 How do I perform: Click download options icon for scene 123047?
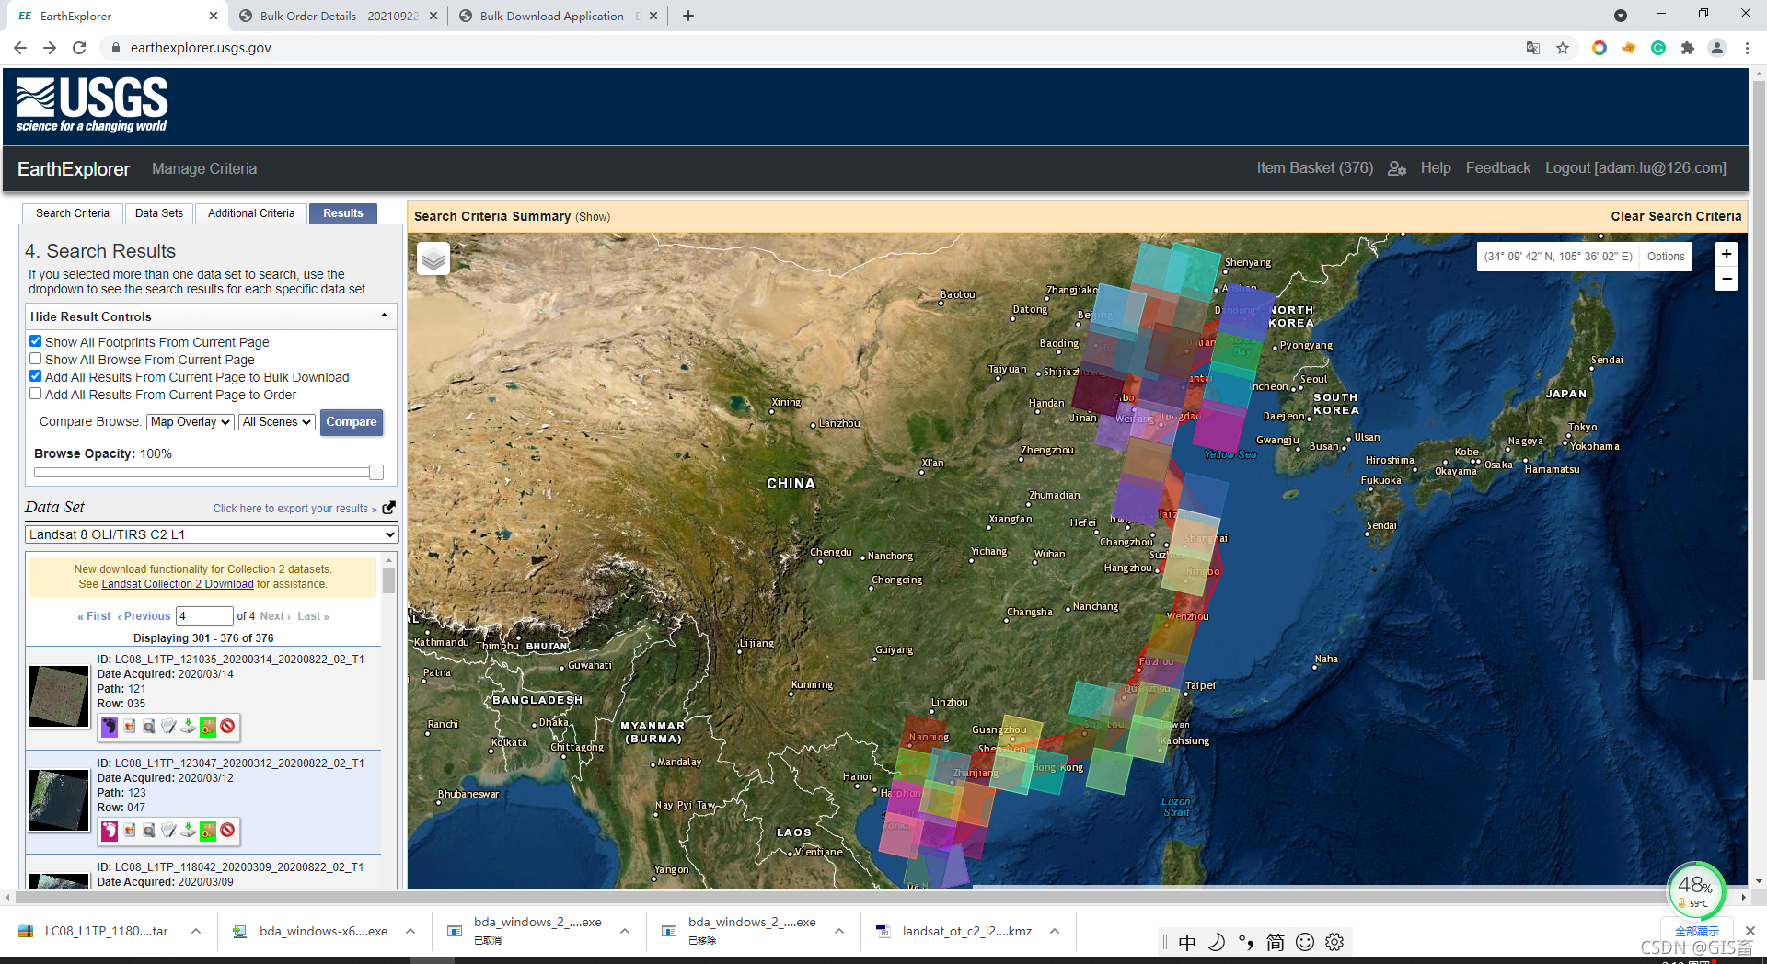(188, 831)
